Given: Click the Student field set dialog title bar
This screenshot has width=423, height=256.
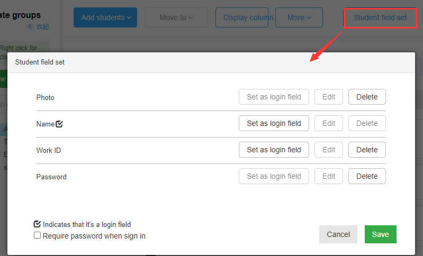Looking at the screenshot, I should (211, 62).
